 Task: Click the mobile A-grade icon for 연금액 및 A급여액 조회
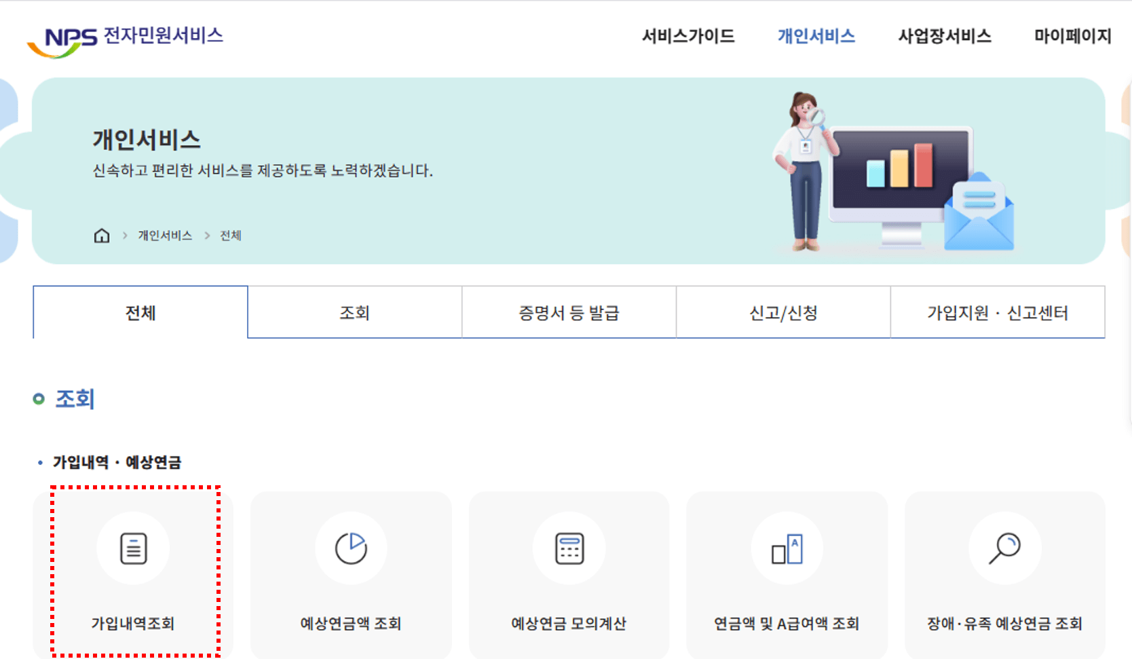(x=787, y=548)
